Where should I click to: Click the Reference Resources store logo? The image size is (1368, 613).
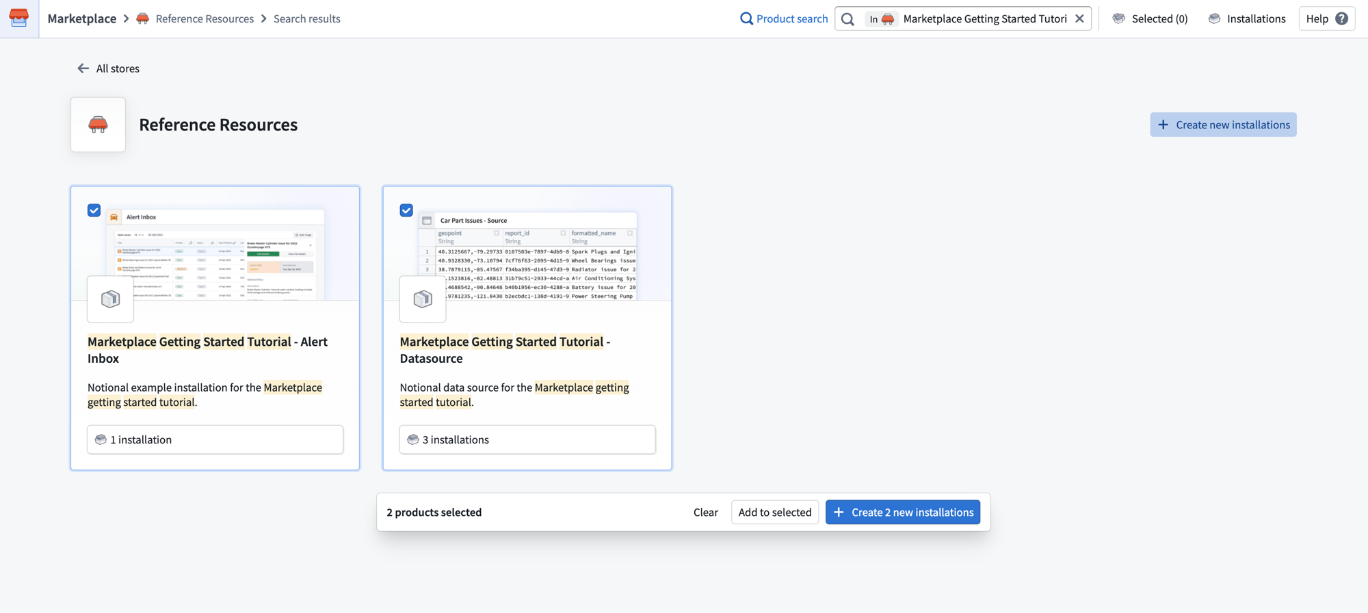98,124
